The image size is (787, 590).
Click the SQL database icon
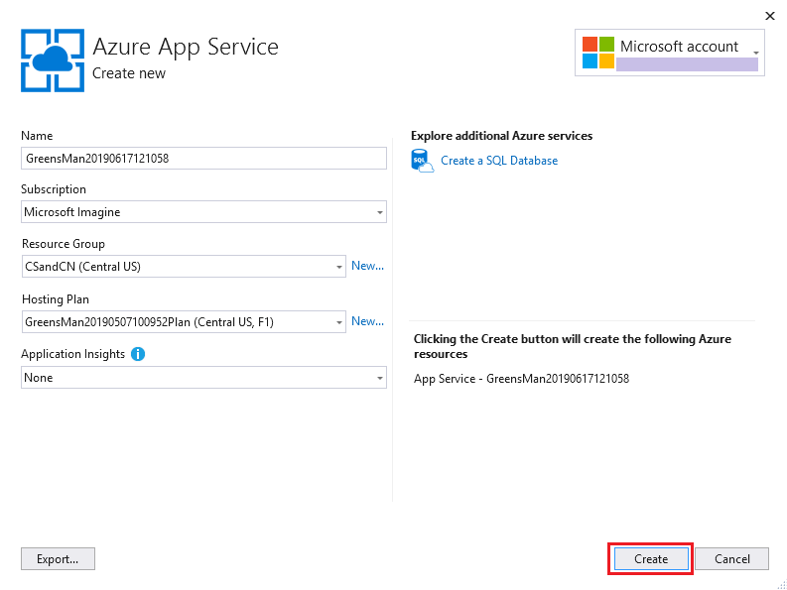click(x=422, y=161)
